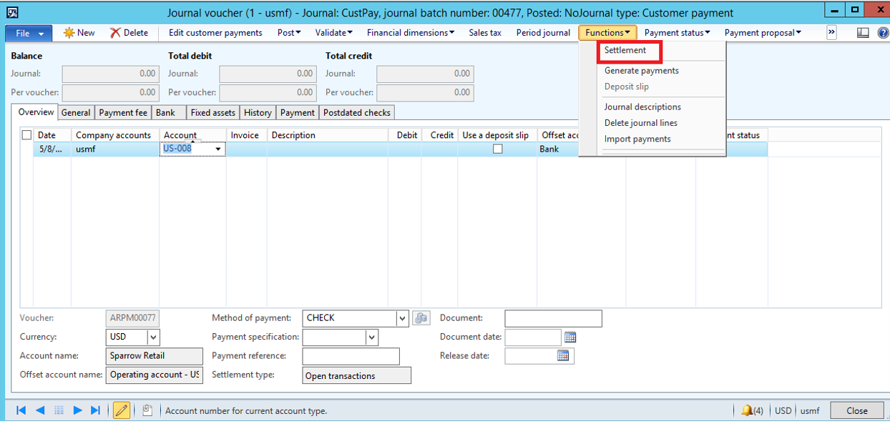Check the select-all box in grid header
Viewport: 890px width, 424px height.
tap(27, 135)
